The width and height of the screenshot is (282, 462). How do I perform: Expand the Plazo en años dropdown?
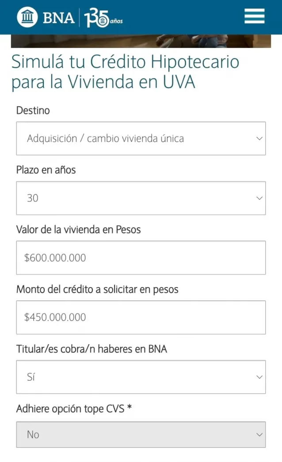click(141, 198)
